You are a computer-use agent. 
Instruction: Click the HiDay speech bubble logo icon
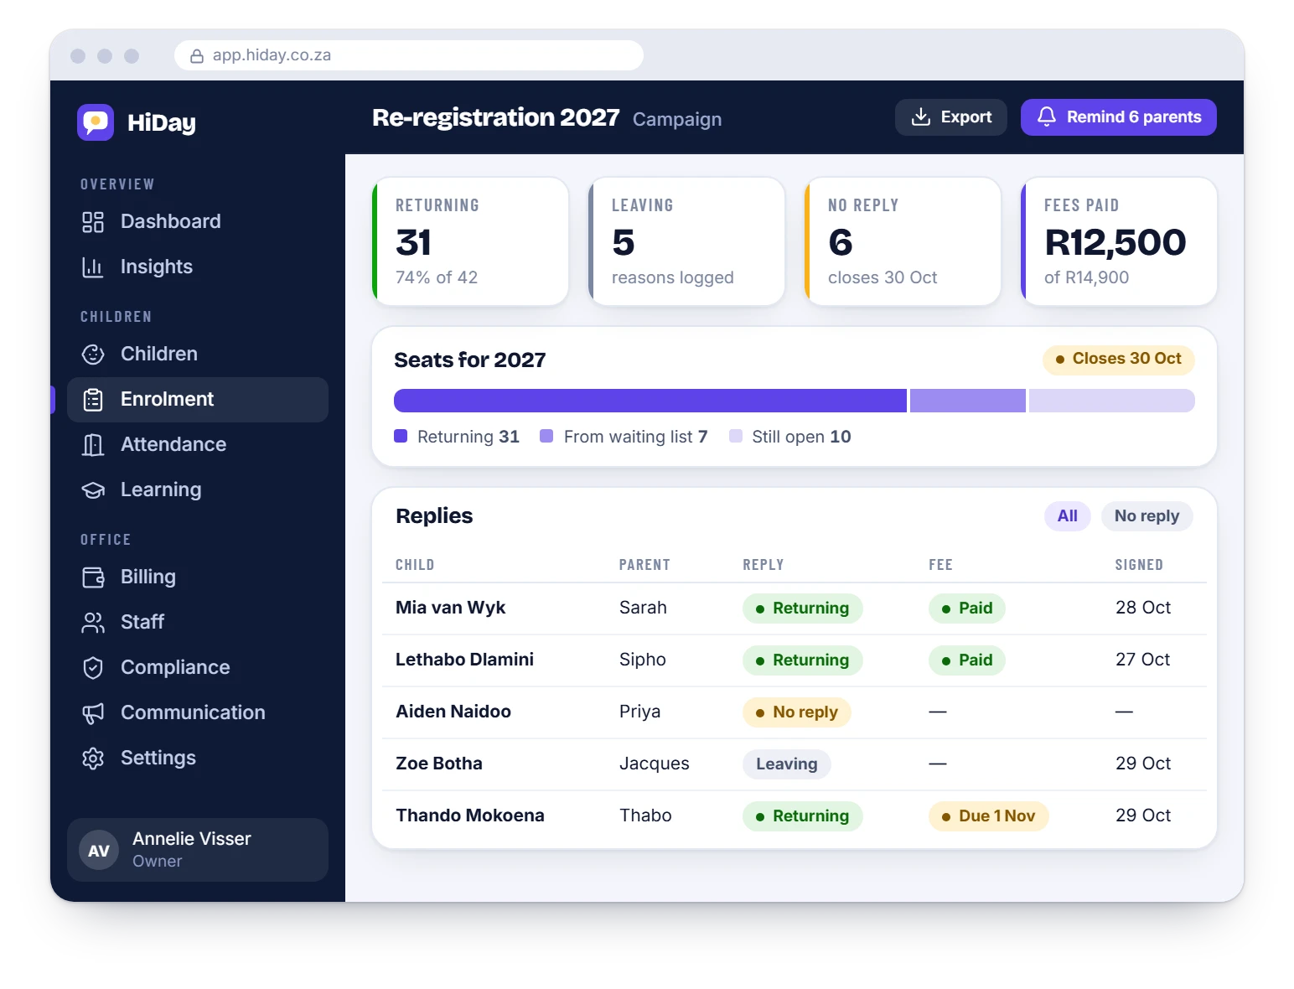click(x=96, y=122)
